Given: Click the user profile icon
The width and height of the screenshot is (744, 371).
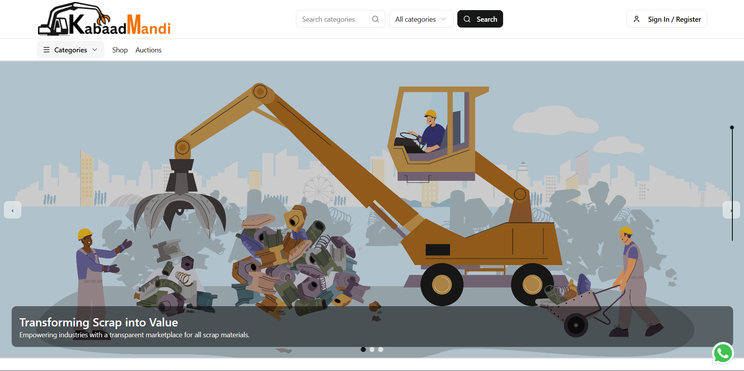Looking at the screenshot, I should click(637, 19).
